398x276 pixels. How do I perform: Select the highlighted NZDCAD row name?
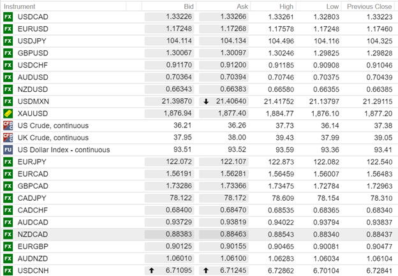[32, 235]
